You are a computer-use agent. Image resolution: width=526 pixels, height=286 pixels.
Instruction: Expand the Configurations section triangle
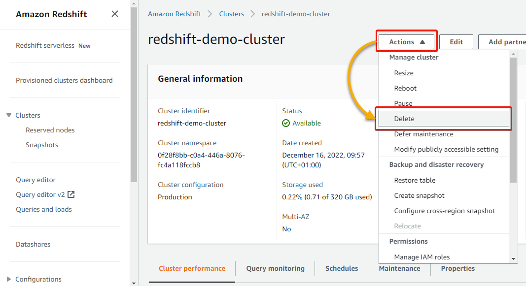point(9,279)
